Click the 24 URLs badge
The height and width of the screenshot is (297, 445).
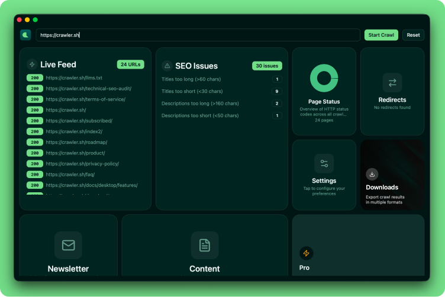click(130, 64)
